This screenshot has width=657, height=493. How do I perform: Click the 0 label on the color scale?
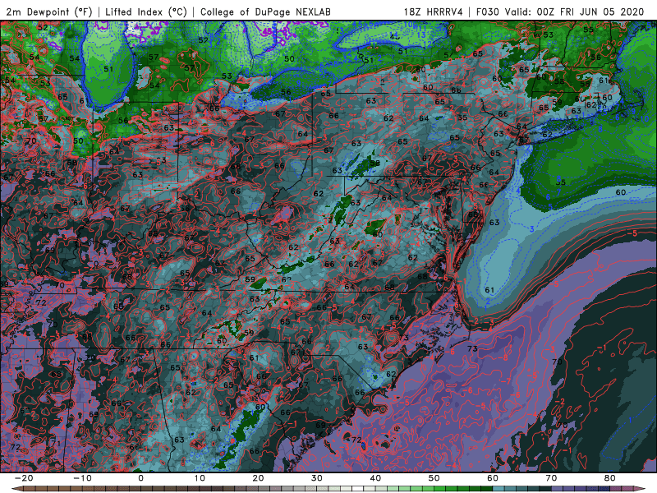[x=140, y=478]
